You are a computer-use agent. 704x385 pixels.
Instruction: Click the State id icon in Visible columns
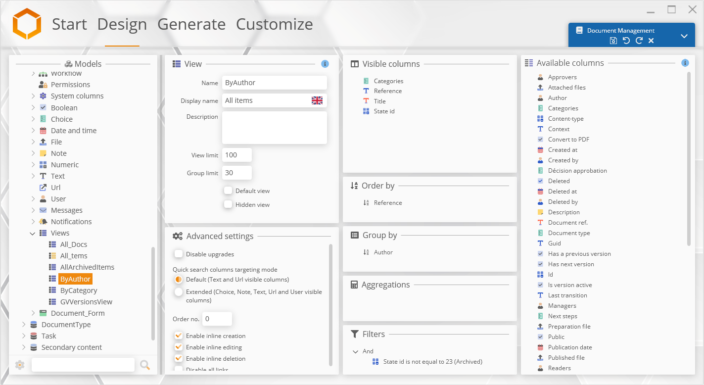(x=366, y=111)
